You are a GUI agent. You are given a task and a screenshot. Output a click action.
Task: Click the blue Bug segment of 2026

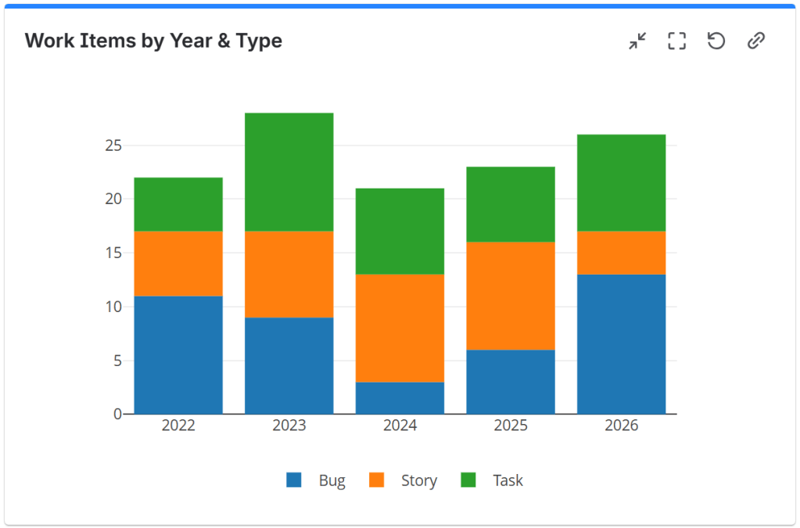click(621, 344)
